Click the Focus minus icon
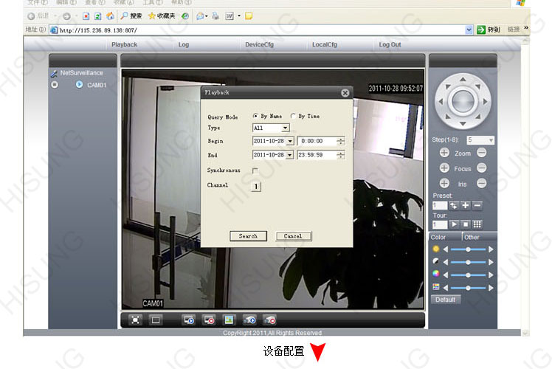Viewport: 552px width, 369px height. click(481, 168)
